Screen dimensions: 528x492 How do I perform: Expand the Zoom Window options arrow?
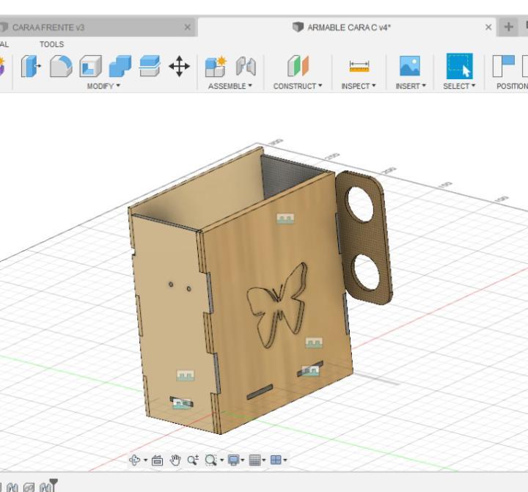click(x=221, y=460)
